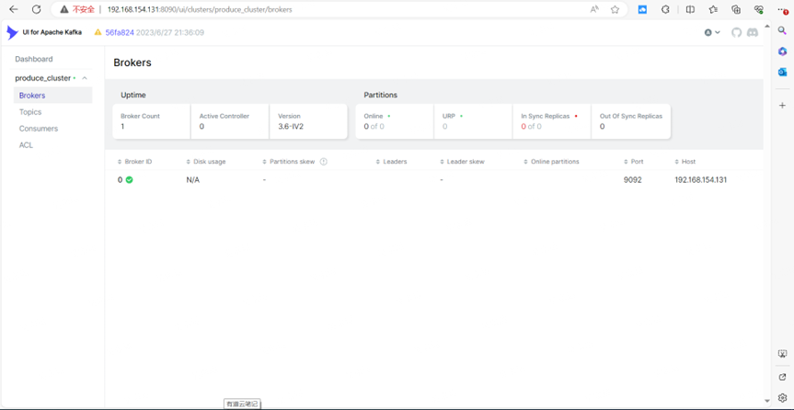794x410 pixels.
Task: Click host 192.168.154.131 in the broker row
Action: (701, 179)
